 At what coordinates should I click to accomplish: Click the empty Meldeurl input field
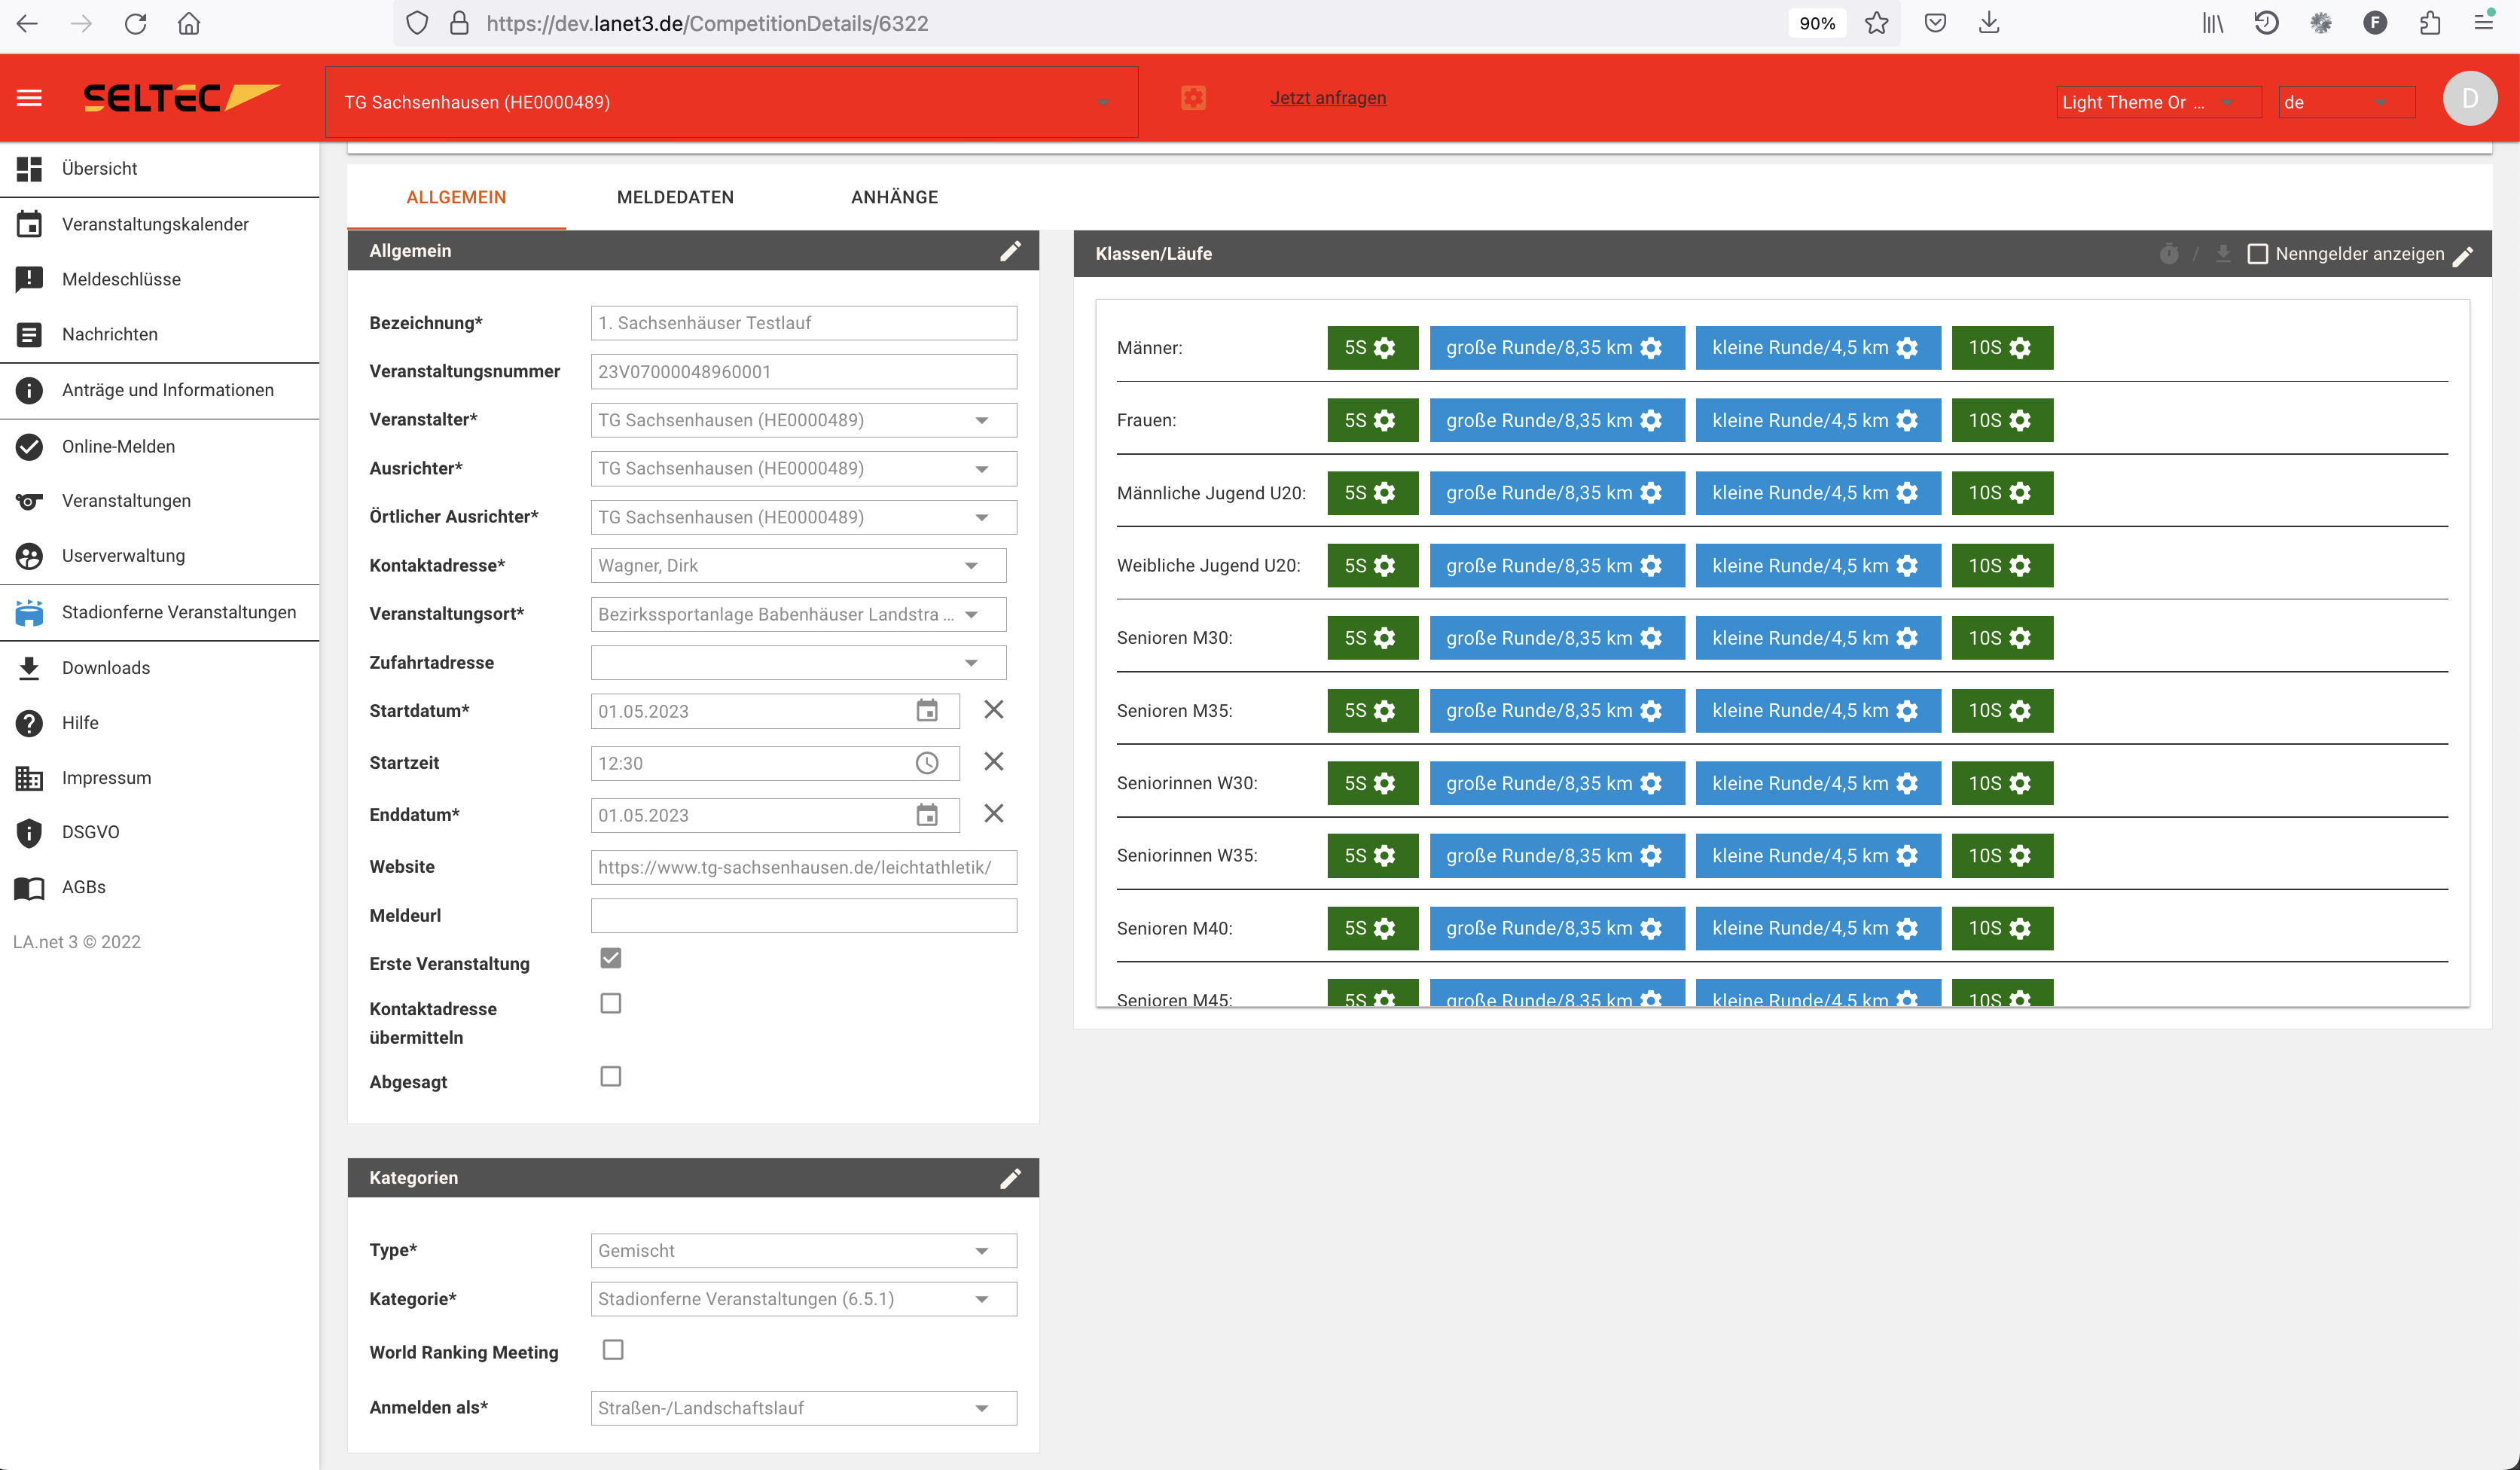click(803, 916)
